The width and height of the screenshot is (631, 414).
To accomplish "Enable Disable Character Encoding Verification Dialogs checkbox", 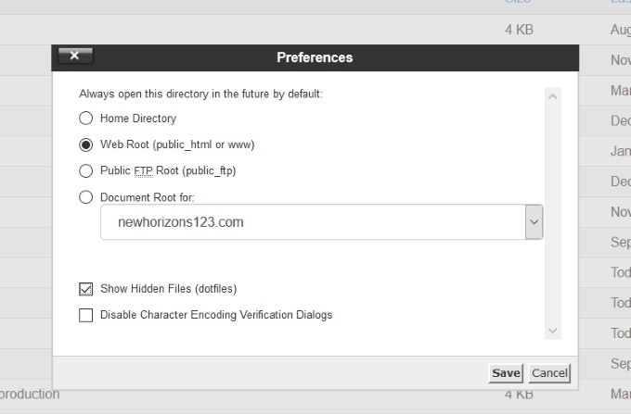I will pos(86,315).
